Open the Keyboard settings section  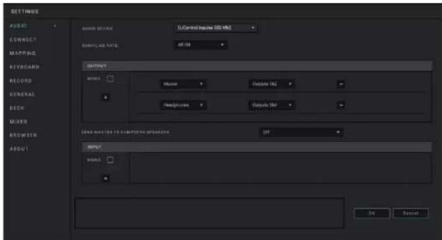(x=25, y=67)
